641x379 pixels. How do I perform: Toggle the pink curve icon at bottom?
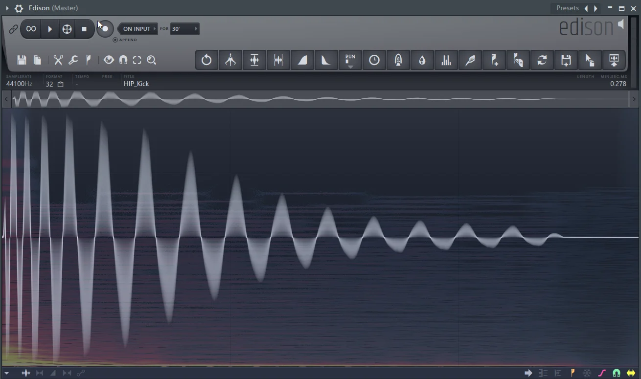click(602, 373)
